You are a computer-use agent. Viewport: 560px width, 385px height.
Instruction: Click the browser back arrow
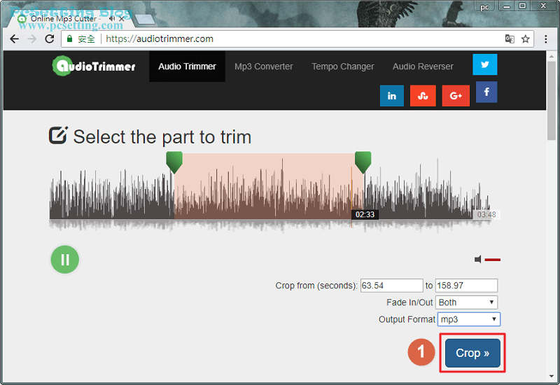click(14, 38)
